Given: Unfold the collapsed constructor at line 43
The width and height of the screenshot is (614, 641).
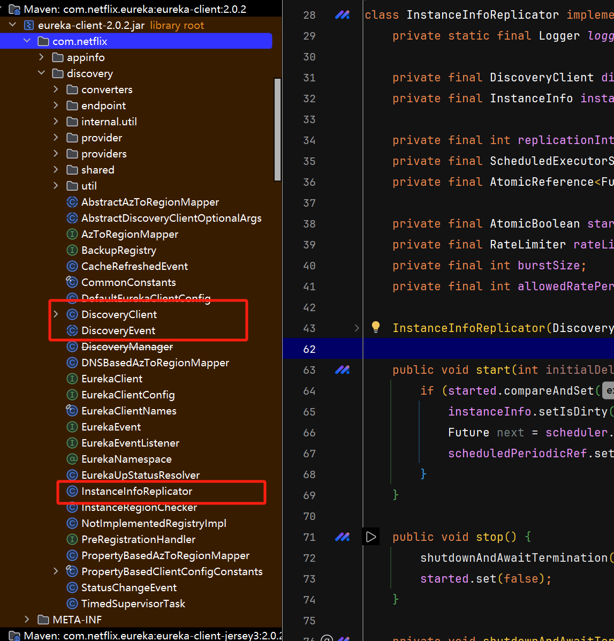Looking at the screenshot, I should click(357, 328).
